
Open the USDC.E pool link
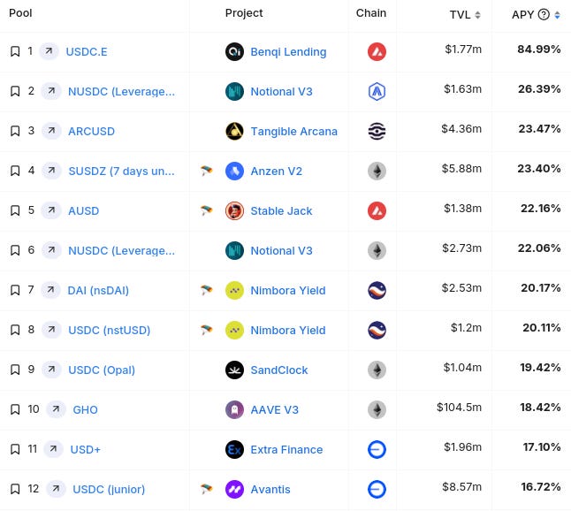point(87,52)
